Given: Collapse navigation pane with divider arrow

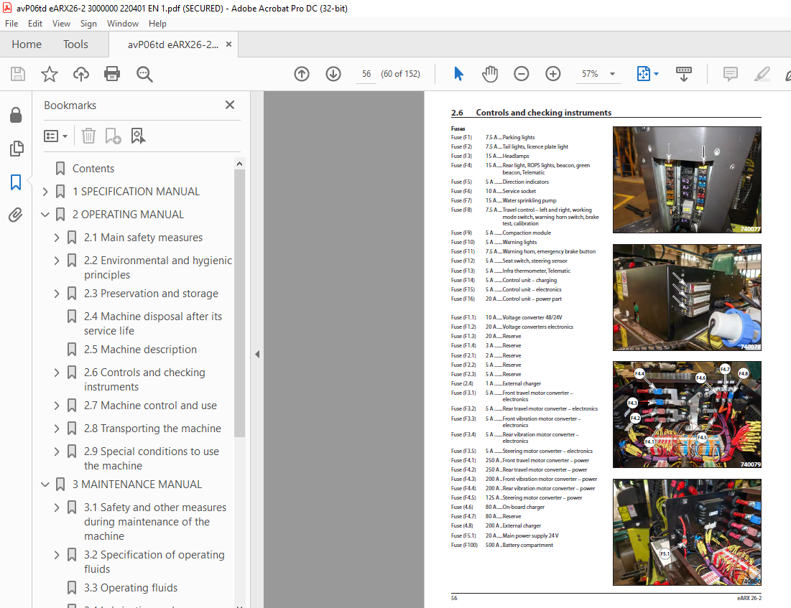Looking at the screenshot, I should pyautogui.click(x=257, y=355).
